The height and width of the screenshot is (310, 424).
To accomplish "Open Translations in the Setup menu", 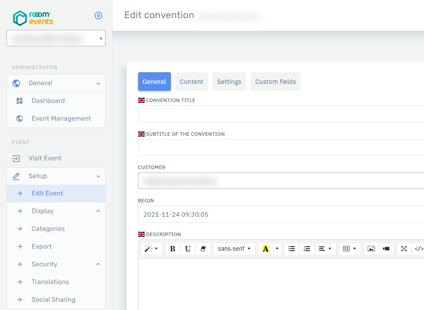I will [50, 282].
